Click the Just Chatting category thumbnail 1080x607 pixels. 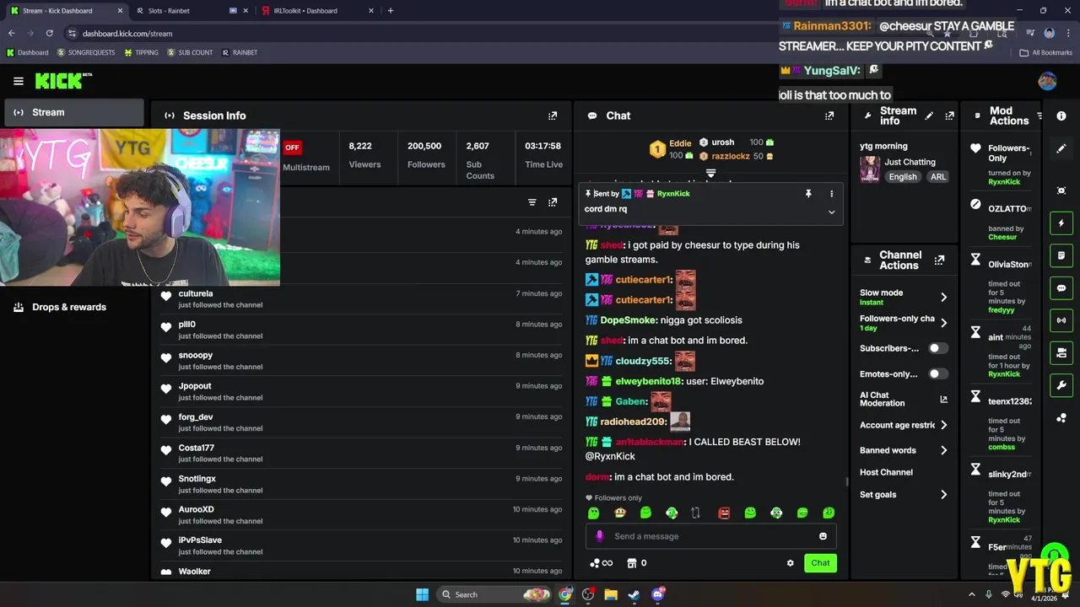coord(869,169)
